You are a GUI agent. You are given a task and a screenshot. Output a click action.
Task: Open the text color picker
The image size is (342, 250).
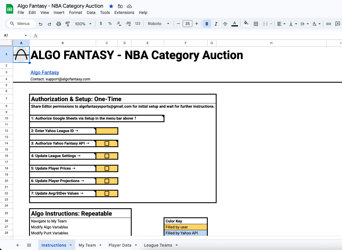[235, 24]
